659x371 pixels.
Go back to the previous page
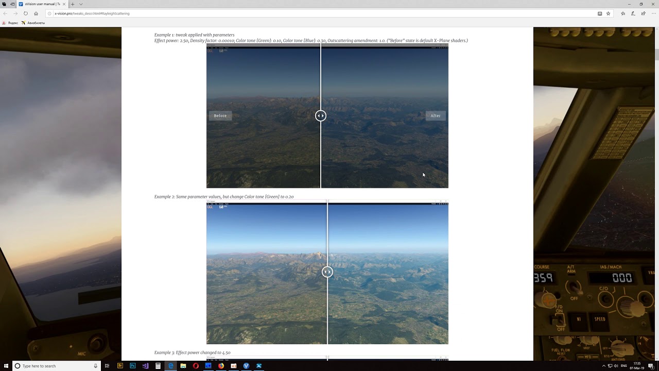[x=5, y=13]
